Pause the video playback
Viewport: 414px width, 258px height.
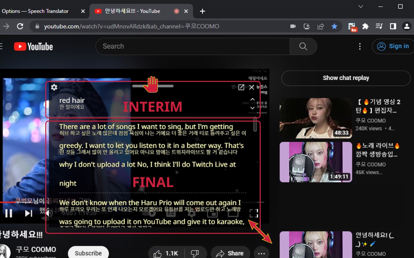(x=9, y=213)
